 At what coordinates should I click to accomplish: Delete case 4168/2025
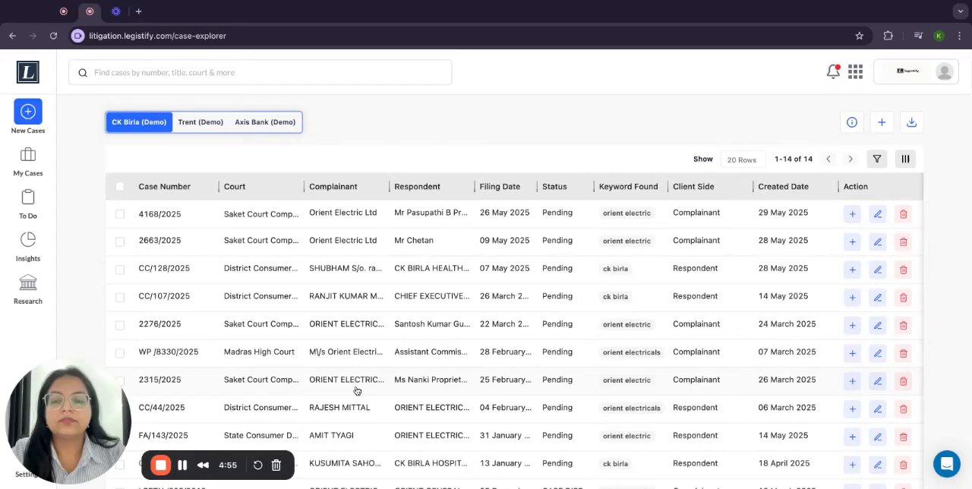pos(903,214)
